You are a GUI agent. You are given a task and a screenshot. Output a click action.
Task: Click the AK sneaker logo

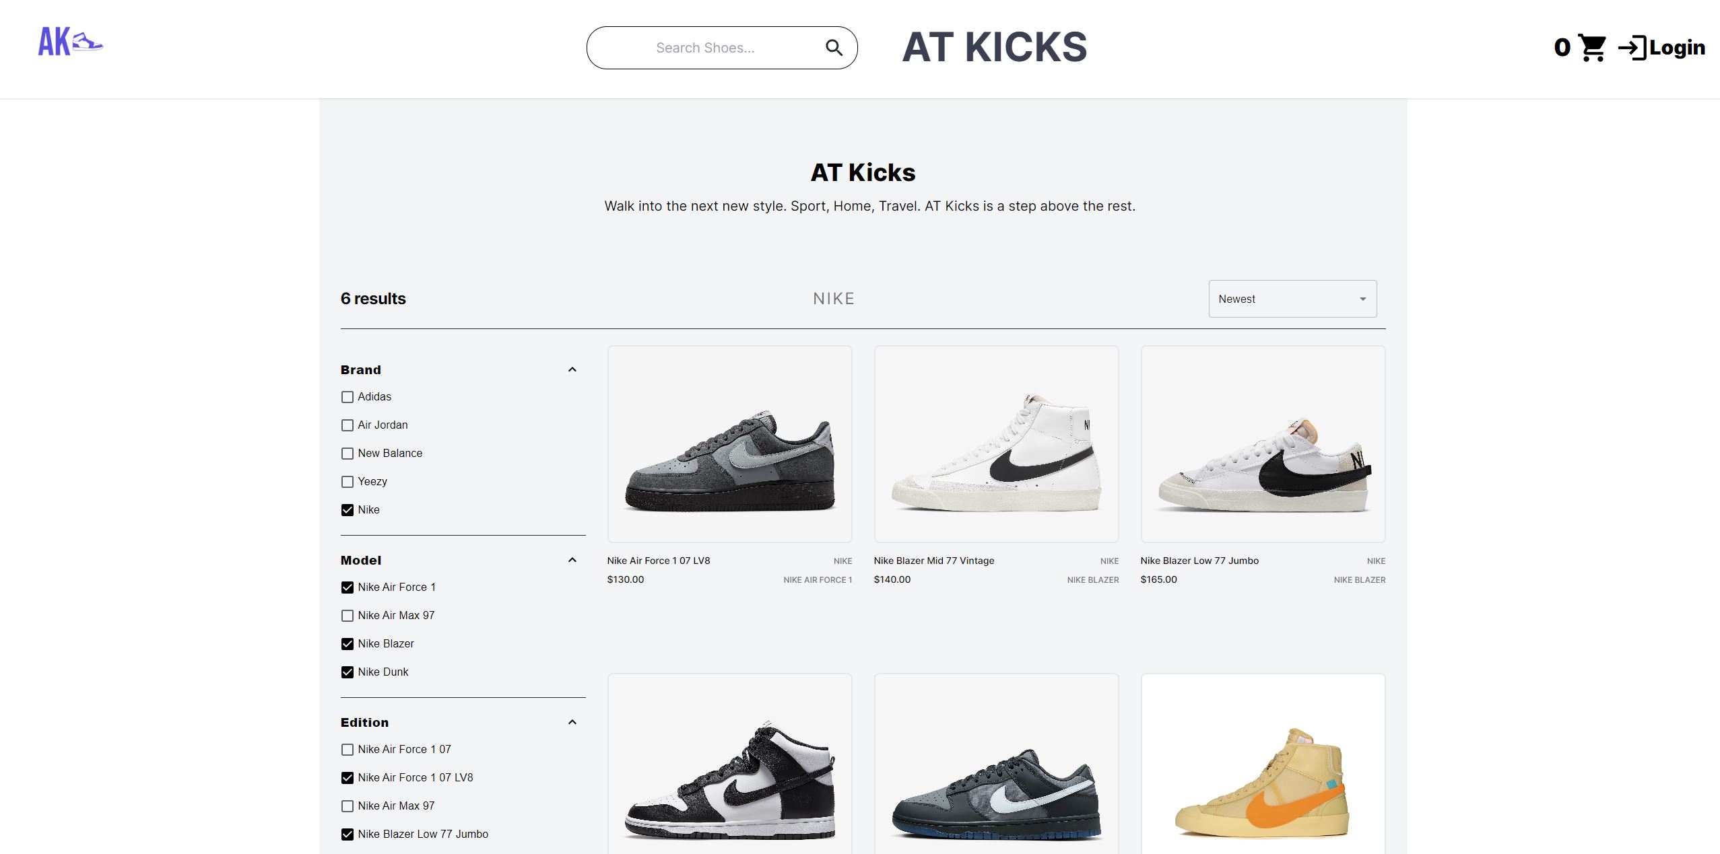coord(70,42)
